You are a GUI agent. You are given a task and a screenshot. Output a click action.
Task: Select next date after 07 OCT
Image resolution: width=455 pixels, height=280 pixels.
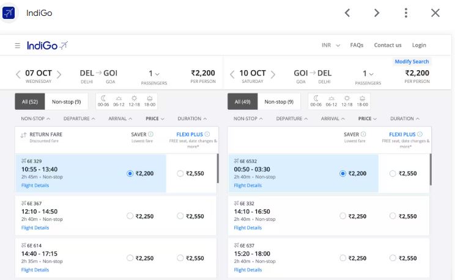(59, 74)
